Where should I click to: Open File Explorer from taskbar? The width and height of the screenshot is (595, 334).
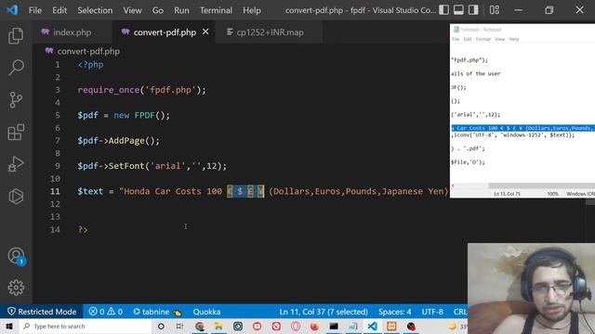point(218,326)
